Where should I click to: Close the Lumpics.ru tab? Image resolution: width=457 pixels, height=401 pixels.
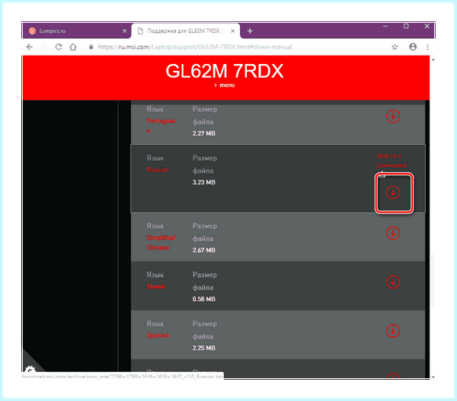click(124, 31)
